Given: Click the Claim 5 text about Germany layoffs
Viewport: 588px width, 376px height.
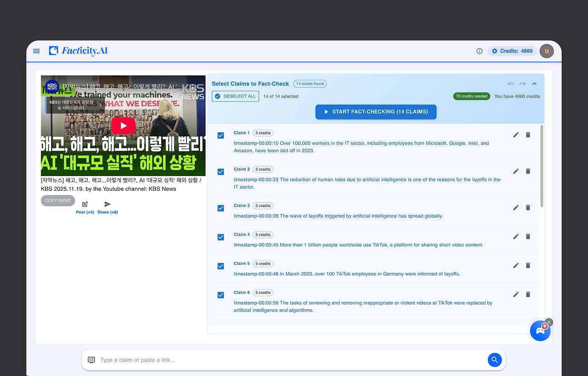Looking at the screenshot, I should coord(347,274).
